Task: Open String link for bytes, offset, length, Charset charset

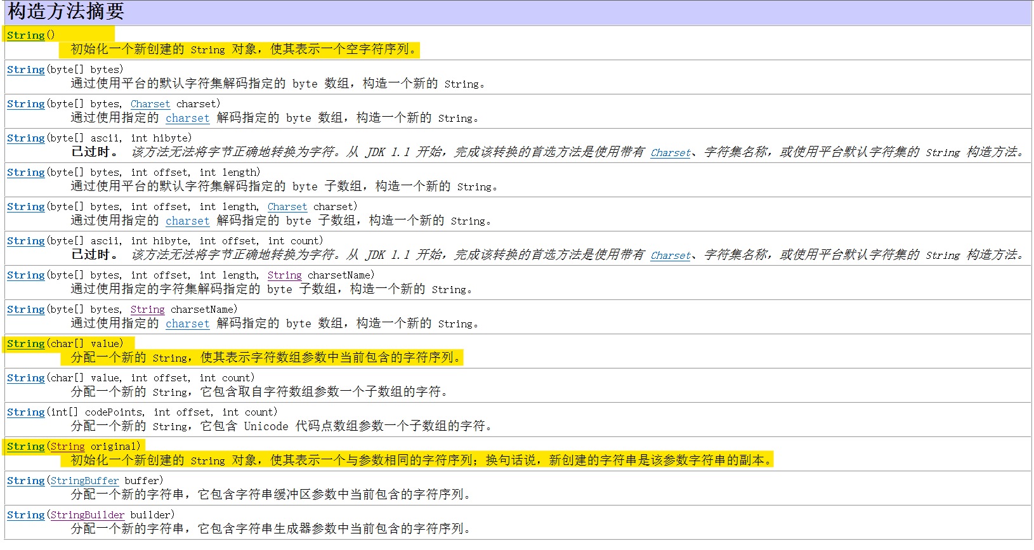Action: [x=26, y=207]
